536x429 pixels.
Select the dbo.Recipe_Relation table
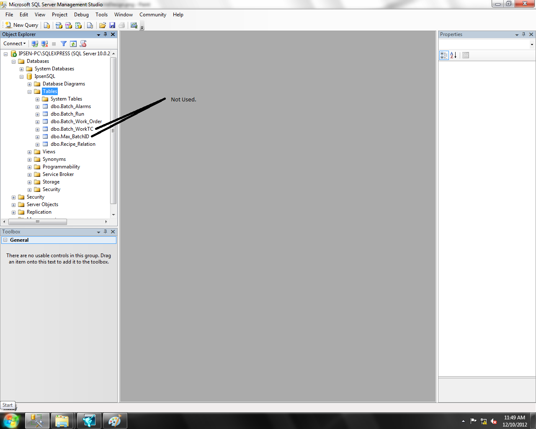click(x=73, y=144)
